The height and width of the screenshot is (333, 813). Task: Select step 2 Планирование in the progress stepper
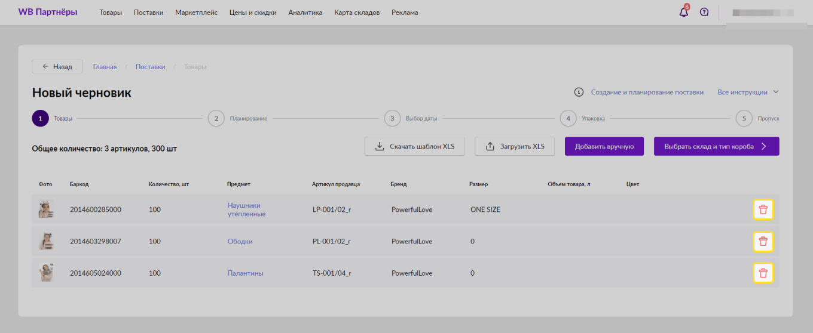click(216, 118)
